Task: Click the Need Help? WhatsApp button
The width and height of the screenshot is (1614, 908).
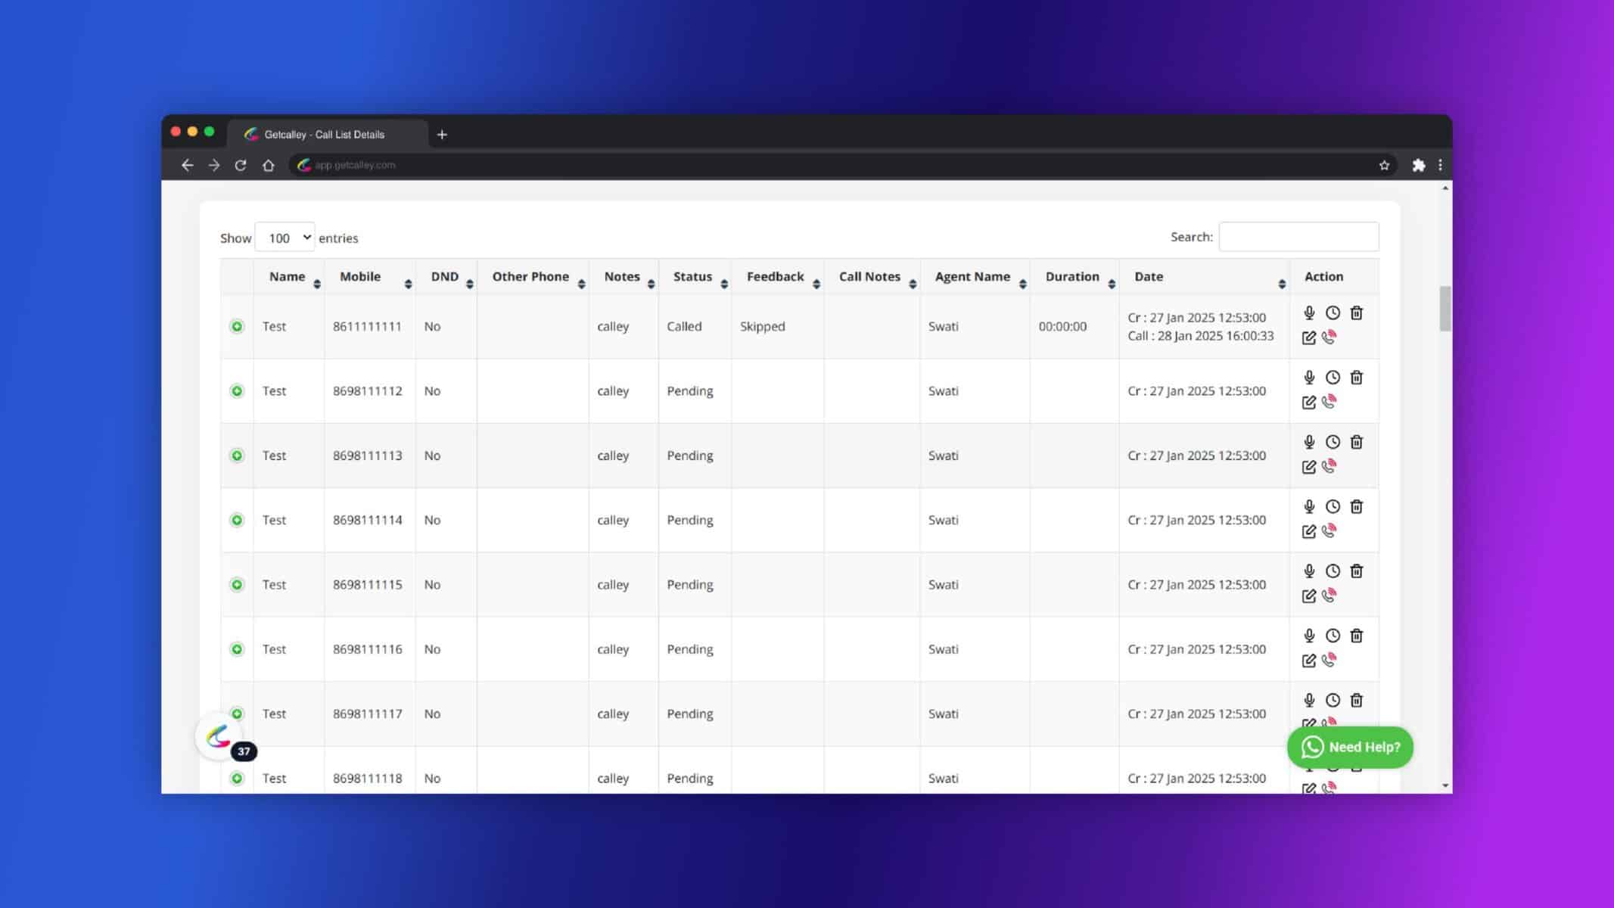Action: click(x=1350, y=748)
